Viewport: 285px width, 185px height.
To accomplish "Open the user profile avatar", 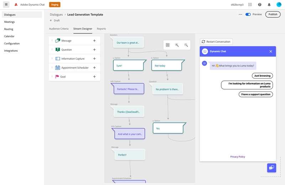I will [x=279, y=5].
